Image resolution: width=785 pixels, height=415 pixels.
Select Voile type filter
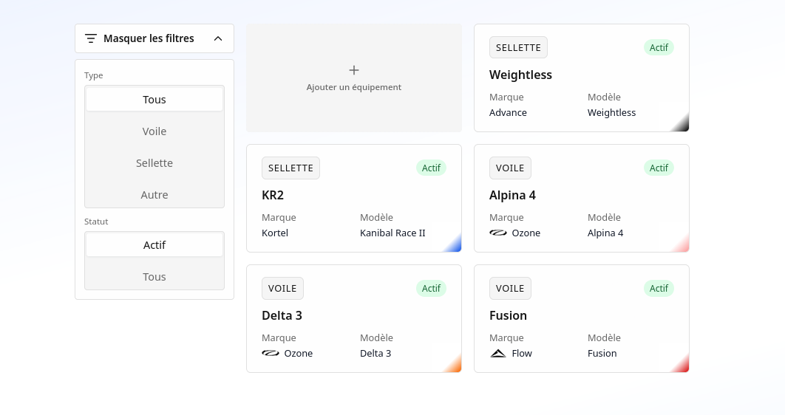(154, 131)
